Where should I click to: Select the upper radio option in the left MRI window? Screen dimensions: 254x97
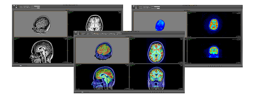coord(19,6)
